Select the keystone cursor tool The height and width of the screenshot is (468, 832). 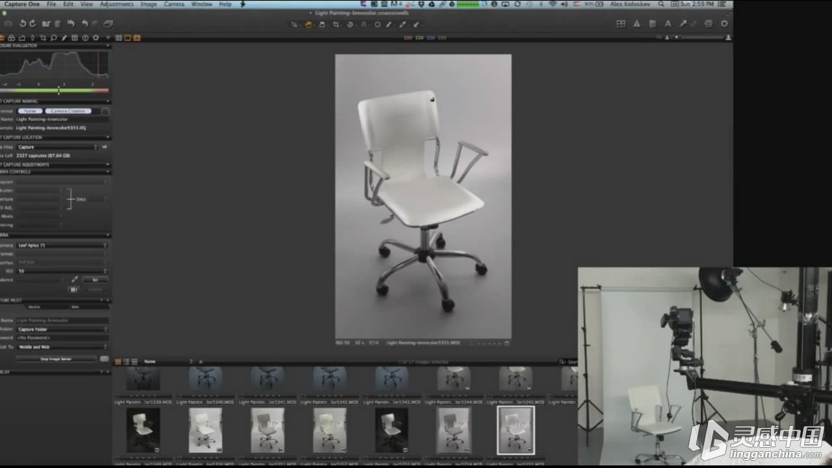click(x=363, y=24)
